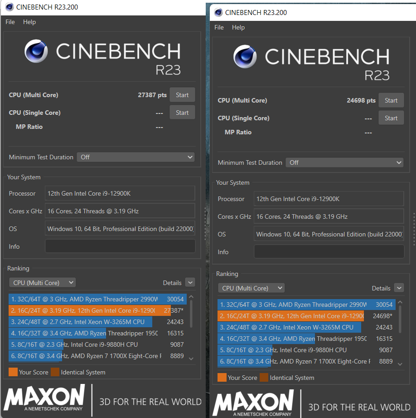Click empty Info field in left window

point(120,246)
